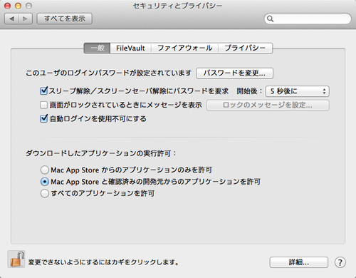Open the help question mark button

coord(340,262)
